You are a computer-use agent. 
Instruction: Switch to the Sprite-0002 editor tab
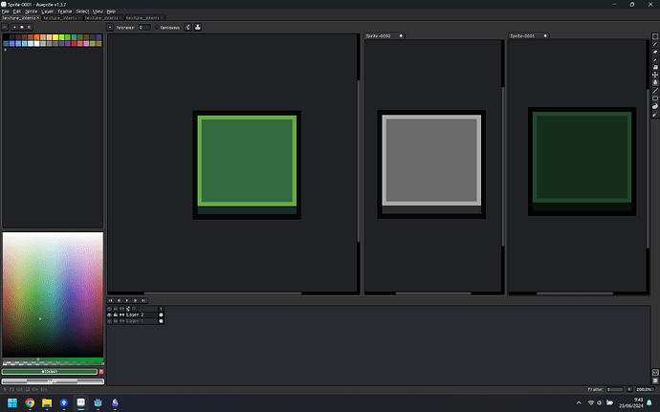click(x=384, y=35)
